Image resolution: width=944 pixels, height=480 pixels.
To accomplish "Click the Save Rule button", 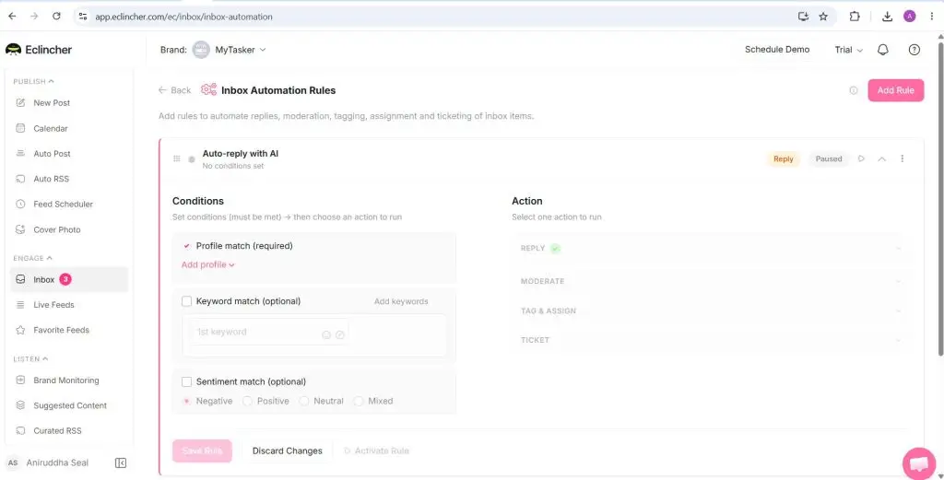I will (x=202, y=451).
